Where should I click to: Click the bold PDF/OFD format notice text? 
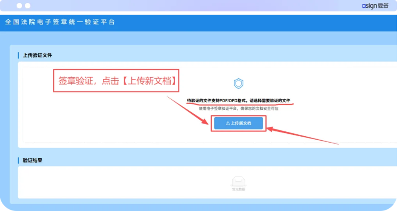click(x=238, y=100)
